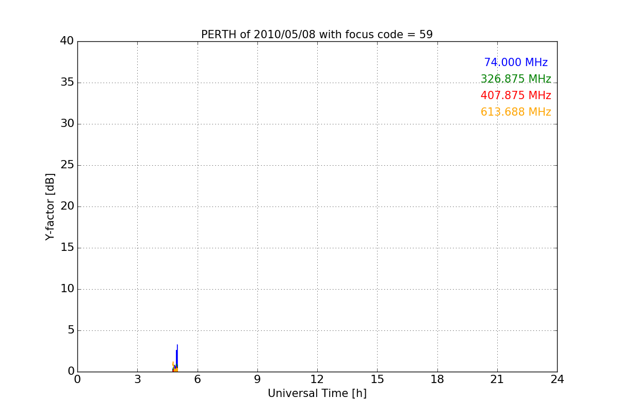Click the x-axis tick label 18

pyautogui.click(x=437, y=379)
